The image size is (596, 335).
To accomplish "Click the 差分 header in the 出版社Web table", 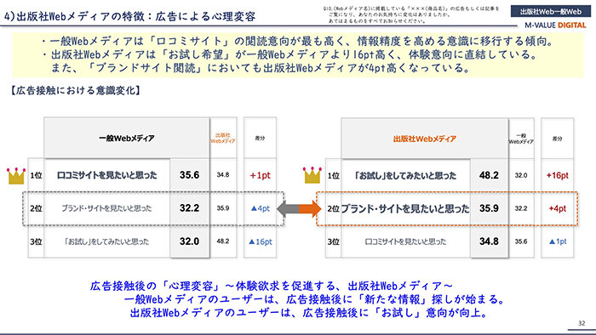I will coord(557,139).
